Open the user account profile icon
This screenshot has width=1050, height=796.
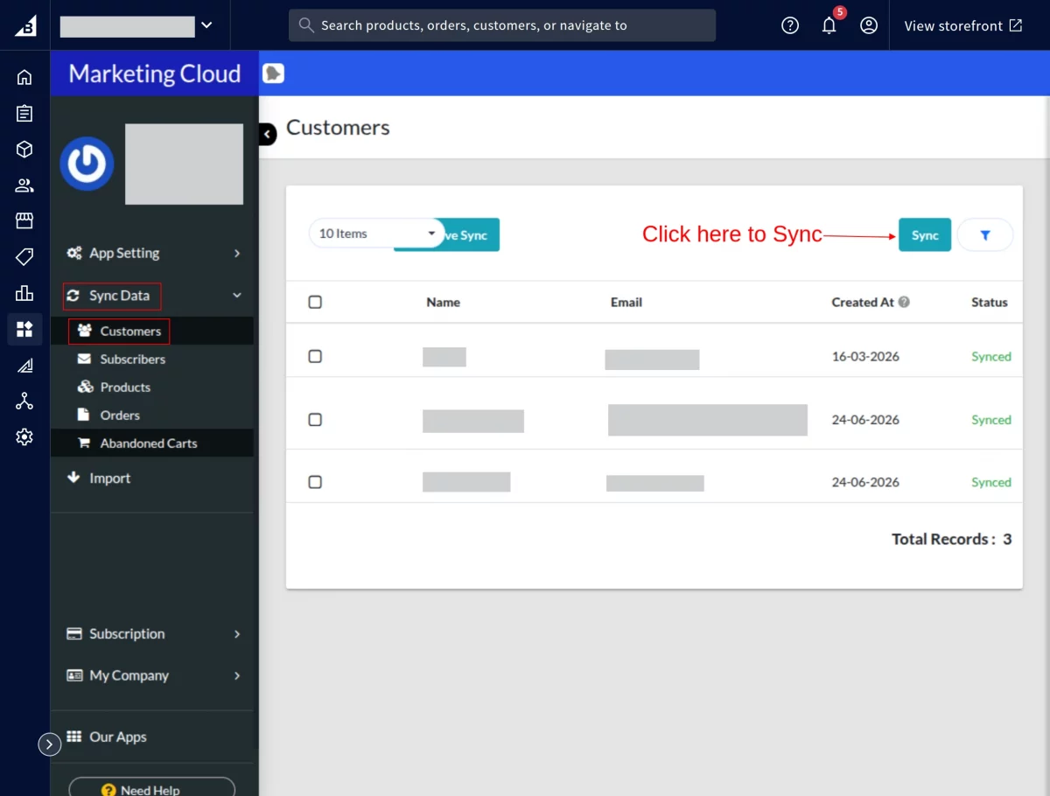[869, 25]
